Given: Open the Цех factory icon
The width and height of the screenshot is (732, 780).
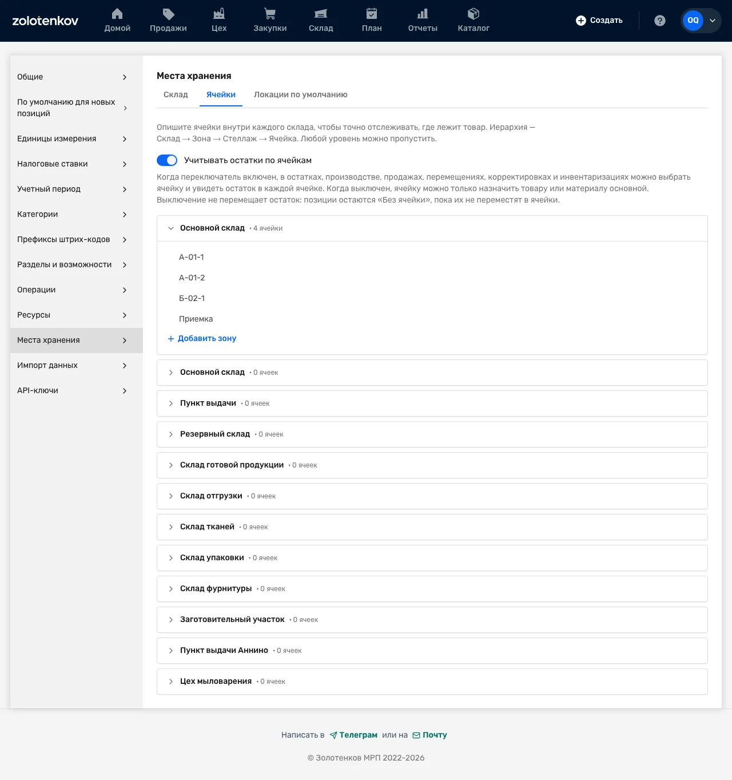Looking at the screenshot, I should click(219, 14).
